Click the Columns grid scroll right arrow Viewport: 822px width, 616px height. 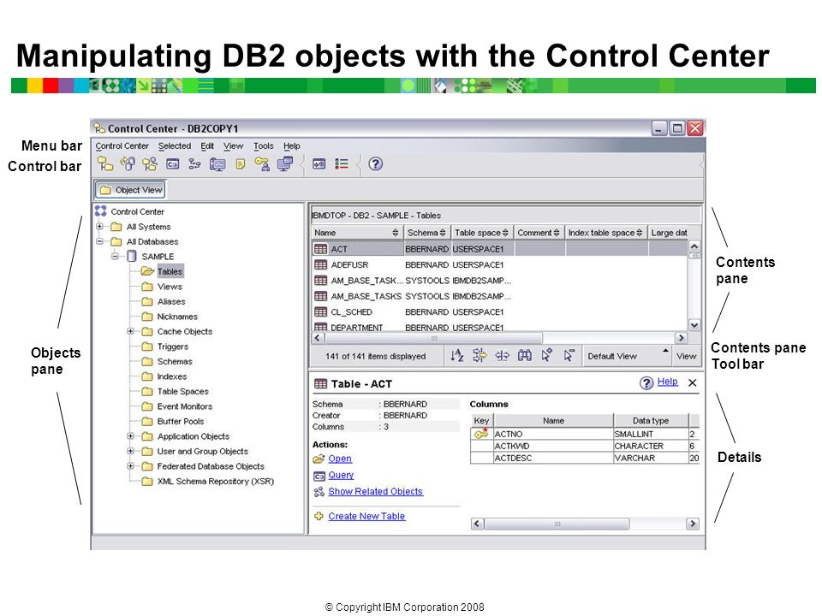pyautogui.click(x=693, y=524)
